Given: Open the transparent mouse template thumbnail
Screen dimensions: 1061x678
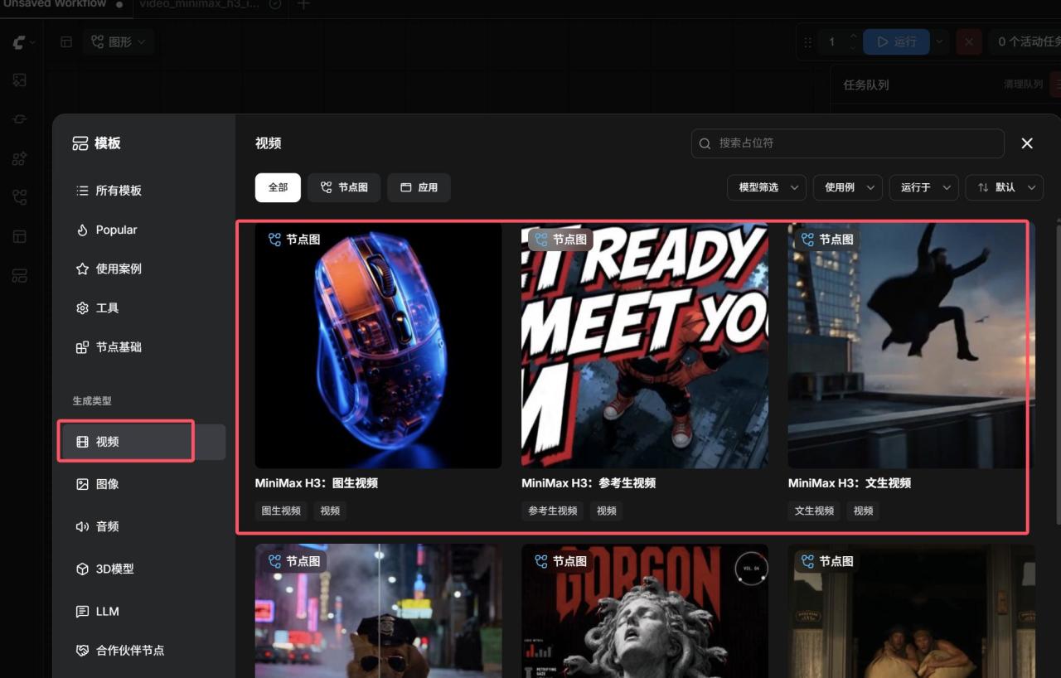Looking at the screenshot, I should point(378,346).
